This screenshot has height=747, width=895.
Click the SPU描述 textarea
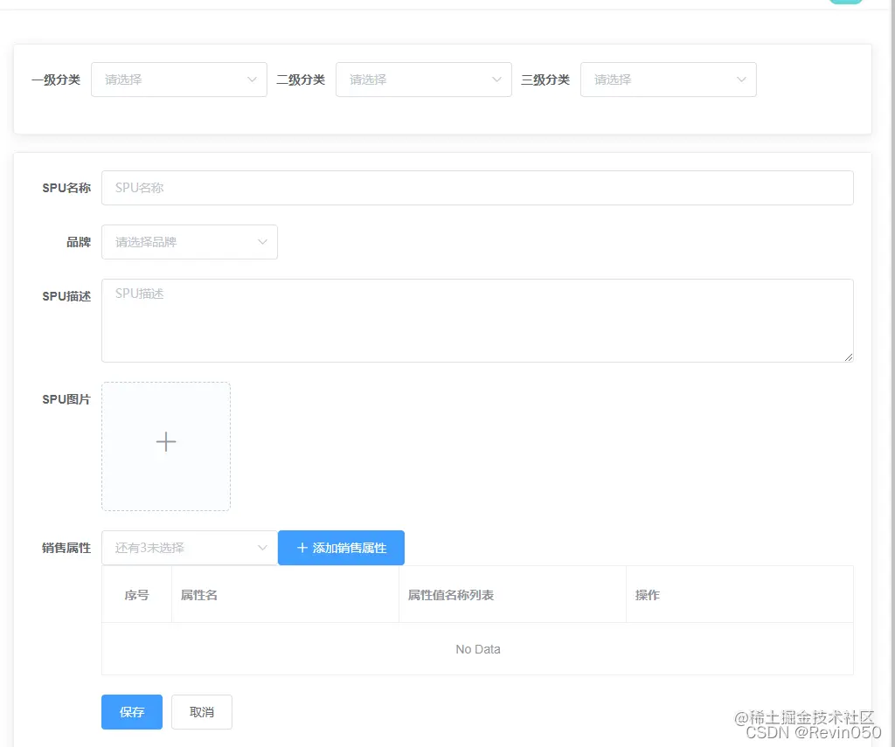[x=477, y=319]
